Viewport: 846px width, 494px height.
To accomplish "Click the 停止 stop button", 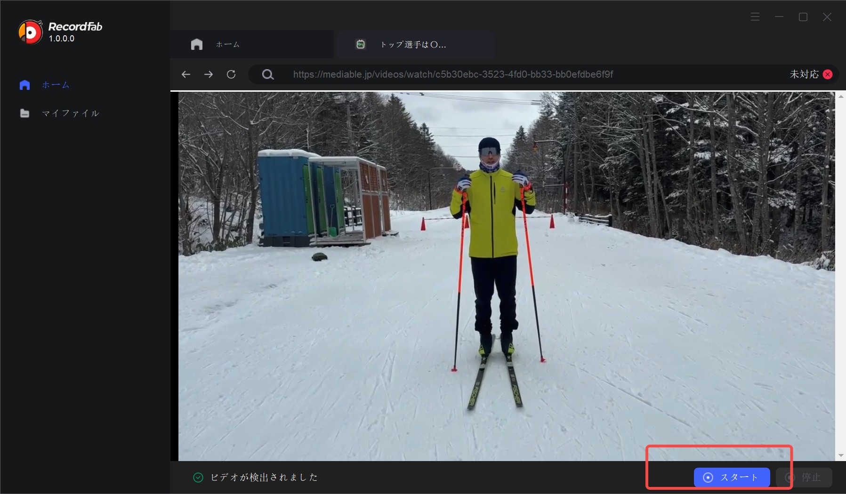I will point(804,477).
